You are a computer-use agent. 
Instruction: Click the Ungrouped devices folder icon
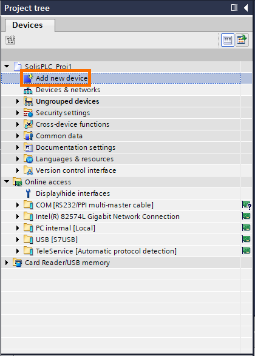tap(29, 101)
